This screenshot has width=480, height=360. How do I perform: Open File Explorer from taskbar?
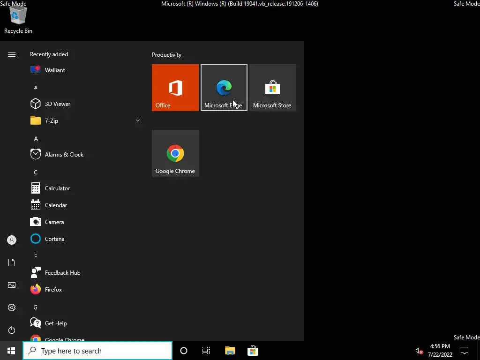230,351
